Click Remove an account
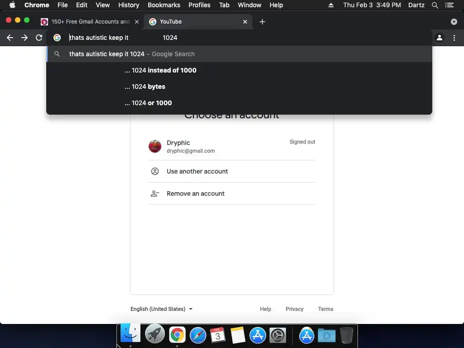Image resolution: width=464 pixels, height=348 pixels. tap(232, 193)
